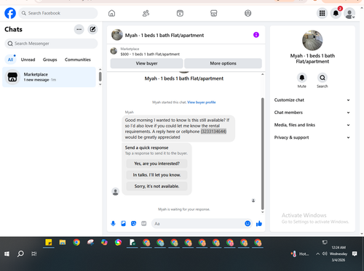Viewport: 364px width, 271px height.
Task: Click the listing avatar in chat header
Action: (117, 35)
